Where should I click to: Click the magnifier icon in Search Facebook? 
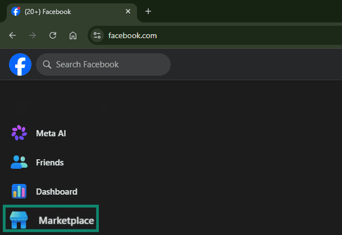[47, 64]
